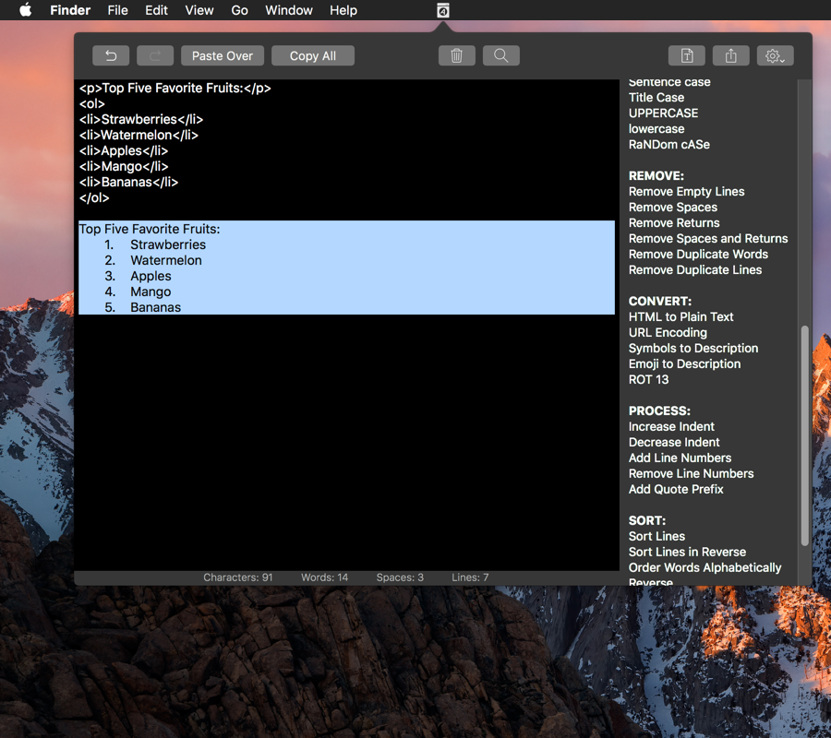The width and height of the screenshot is (831, 738).
Task: Click Order Words Alphabetically
Action: 705,567
